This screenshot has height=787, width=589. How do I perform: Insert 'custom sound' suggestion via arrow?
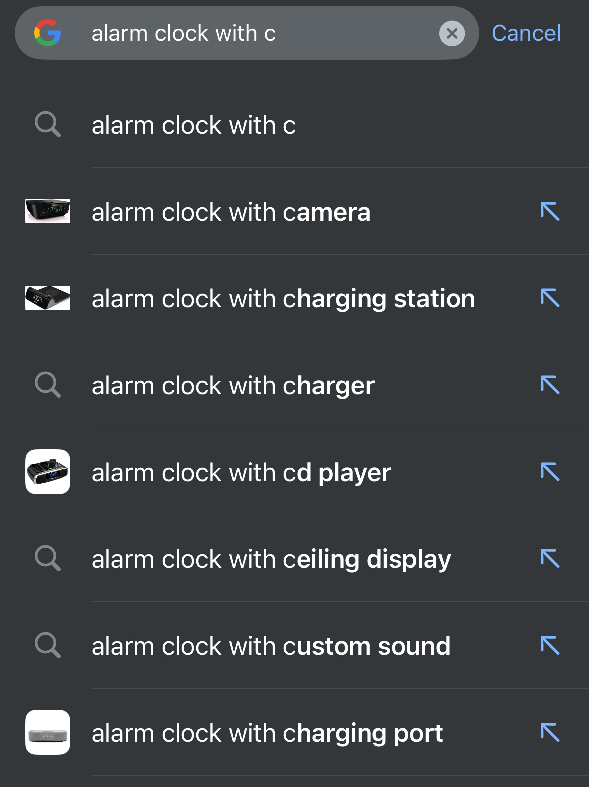pos(550,645)
